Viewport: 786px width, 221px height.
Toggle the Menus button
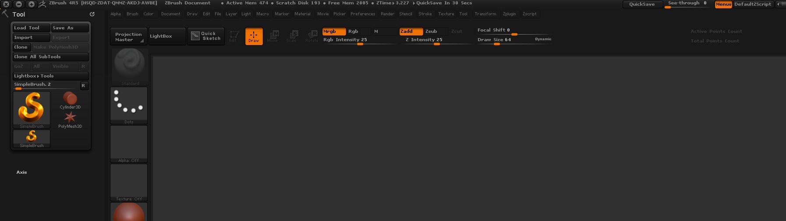point(723,4)
